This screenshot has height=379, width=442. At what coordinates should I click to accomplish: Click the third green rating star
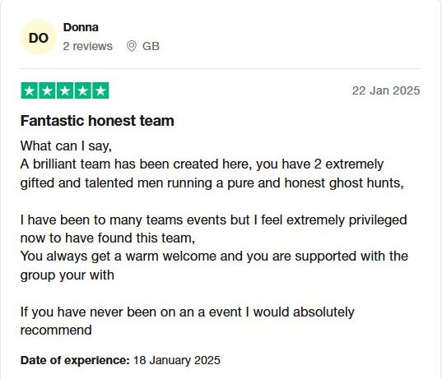pos(65,90)
